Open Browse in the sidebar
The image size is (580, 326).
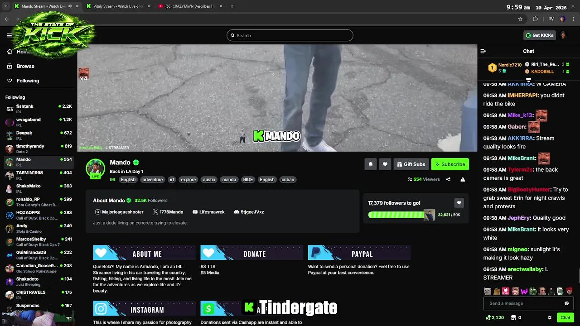pos(25,66)
